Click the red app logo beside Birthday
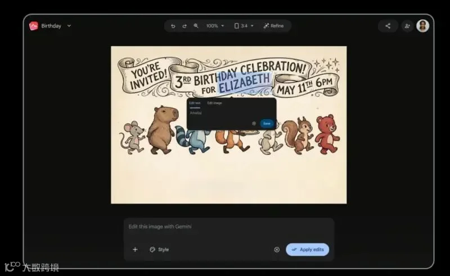450x276 pixels. [x=34, y=26]
